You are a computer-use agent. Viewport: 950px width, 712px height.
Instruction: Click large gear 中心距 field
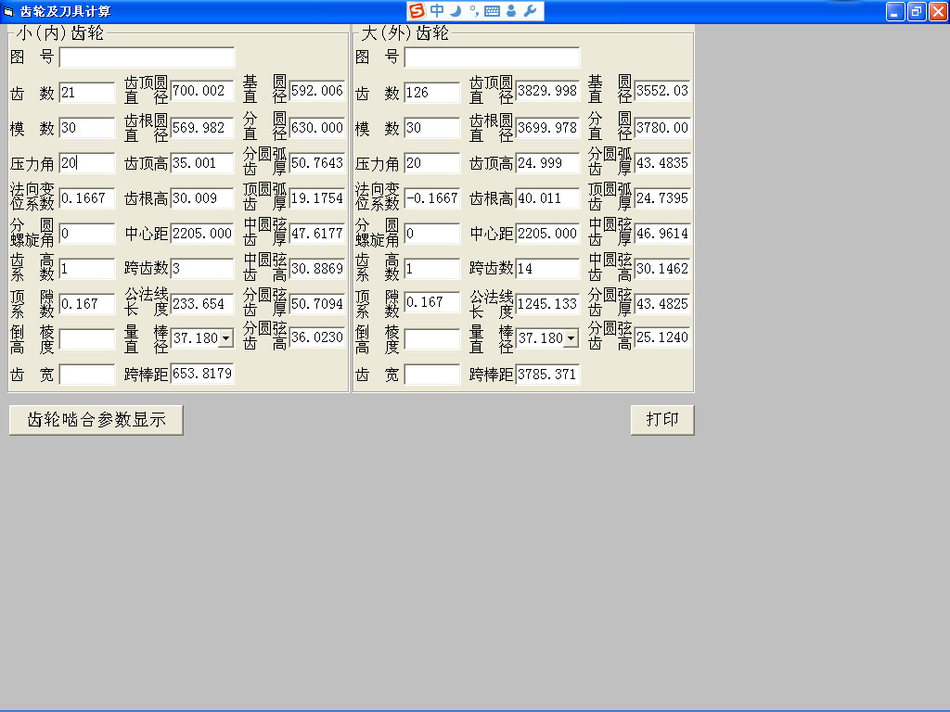[x=547, y=233]
